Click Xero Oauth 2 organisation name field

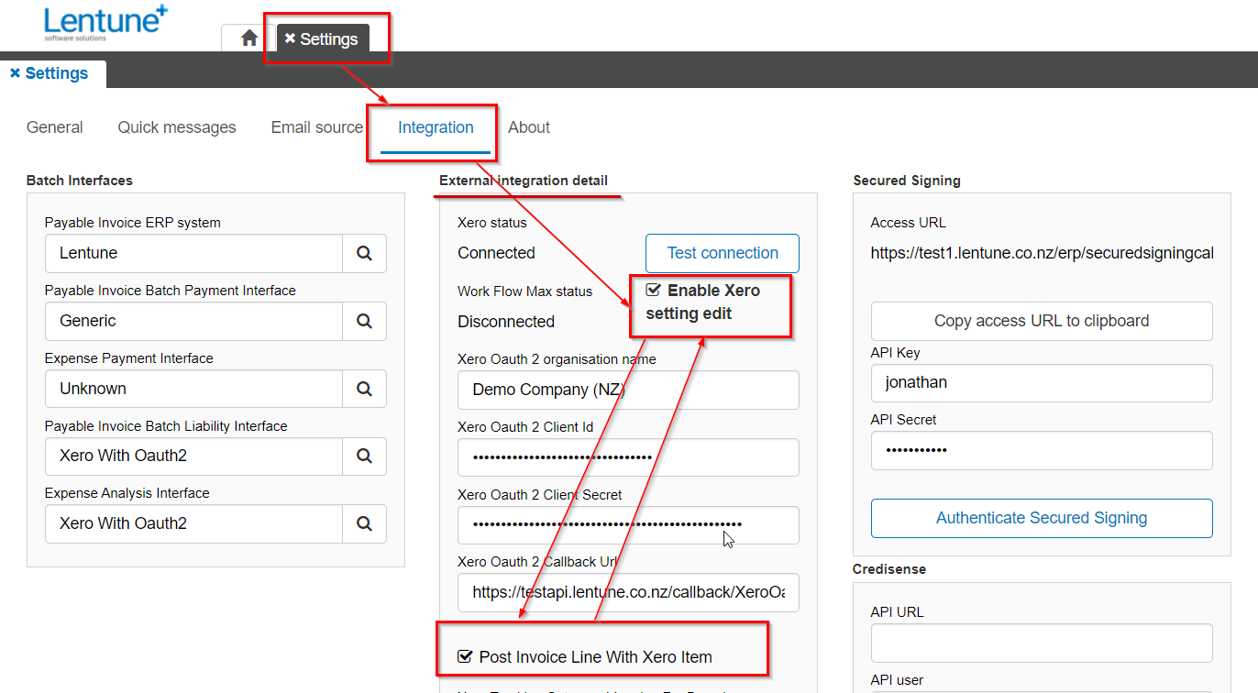pos(628,390)
